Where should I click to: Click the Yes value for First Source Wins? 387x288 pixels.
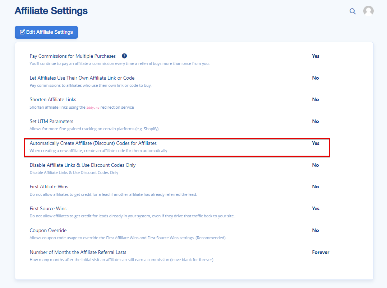[x=315, y=209]
